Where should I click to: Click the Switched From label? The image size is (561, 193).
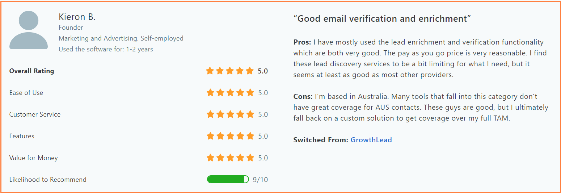(x=321, y=140)
